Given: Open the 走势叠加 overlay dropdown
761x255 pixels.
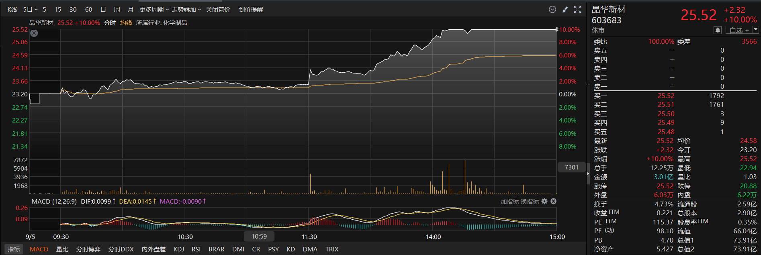Looking at the screenshot, I should click(x=186, y=10).
